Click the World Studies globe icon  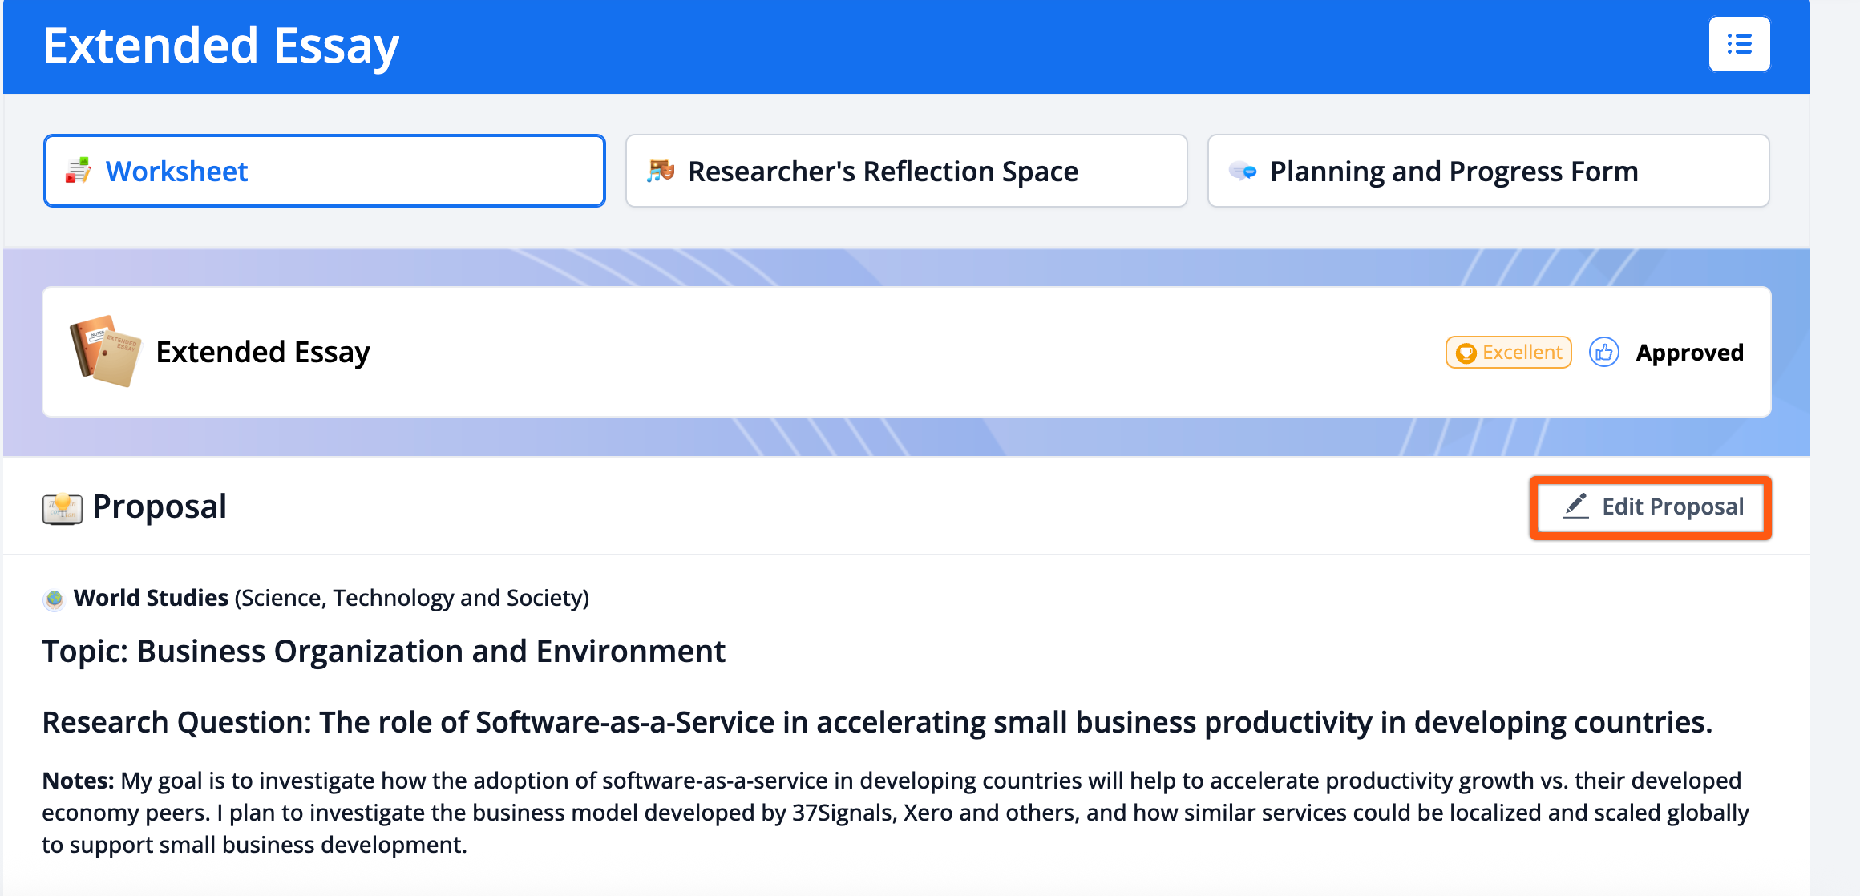(55, 599)
